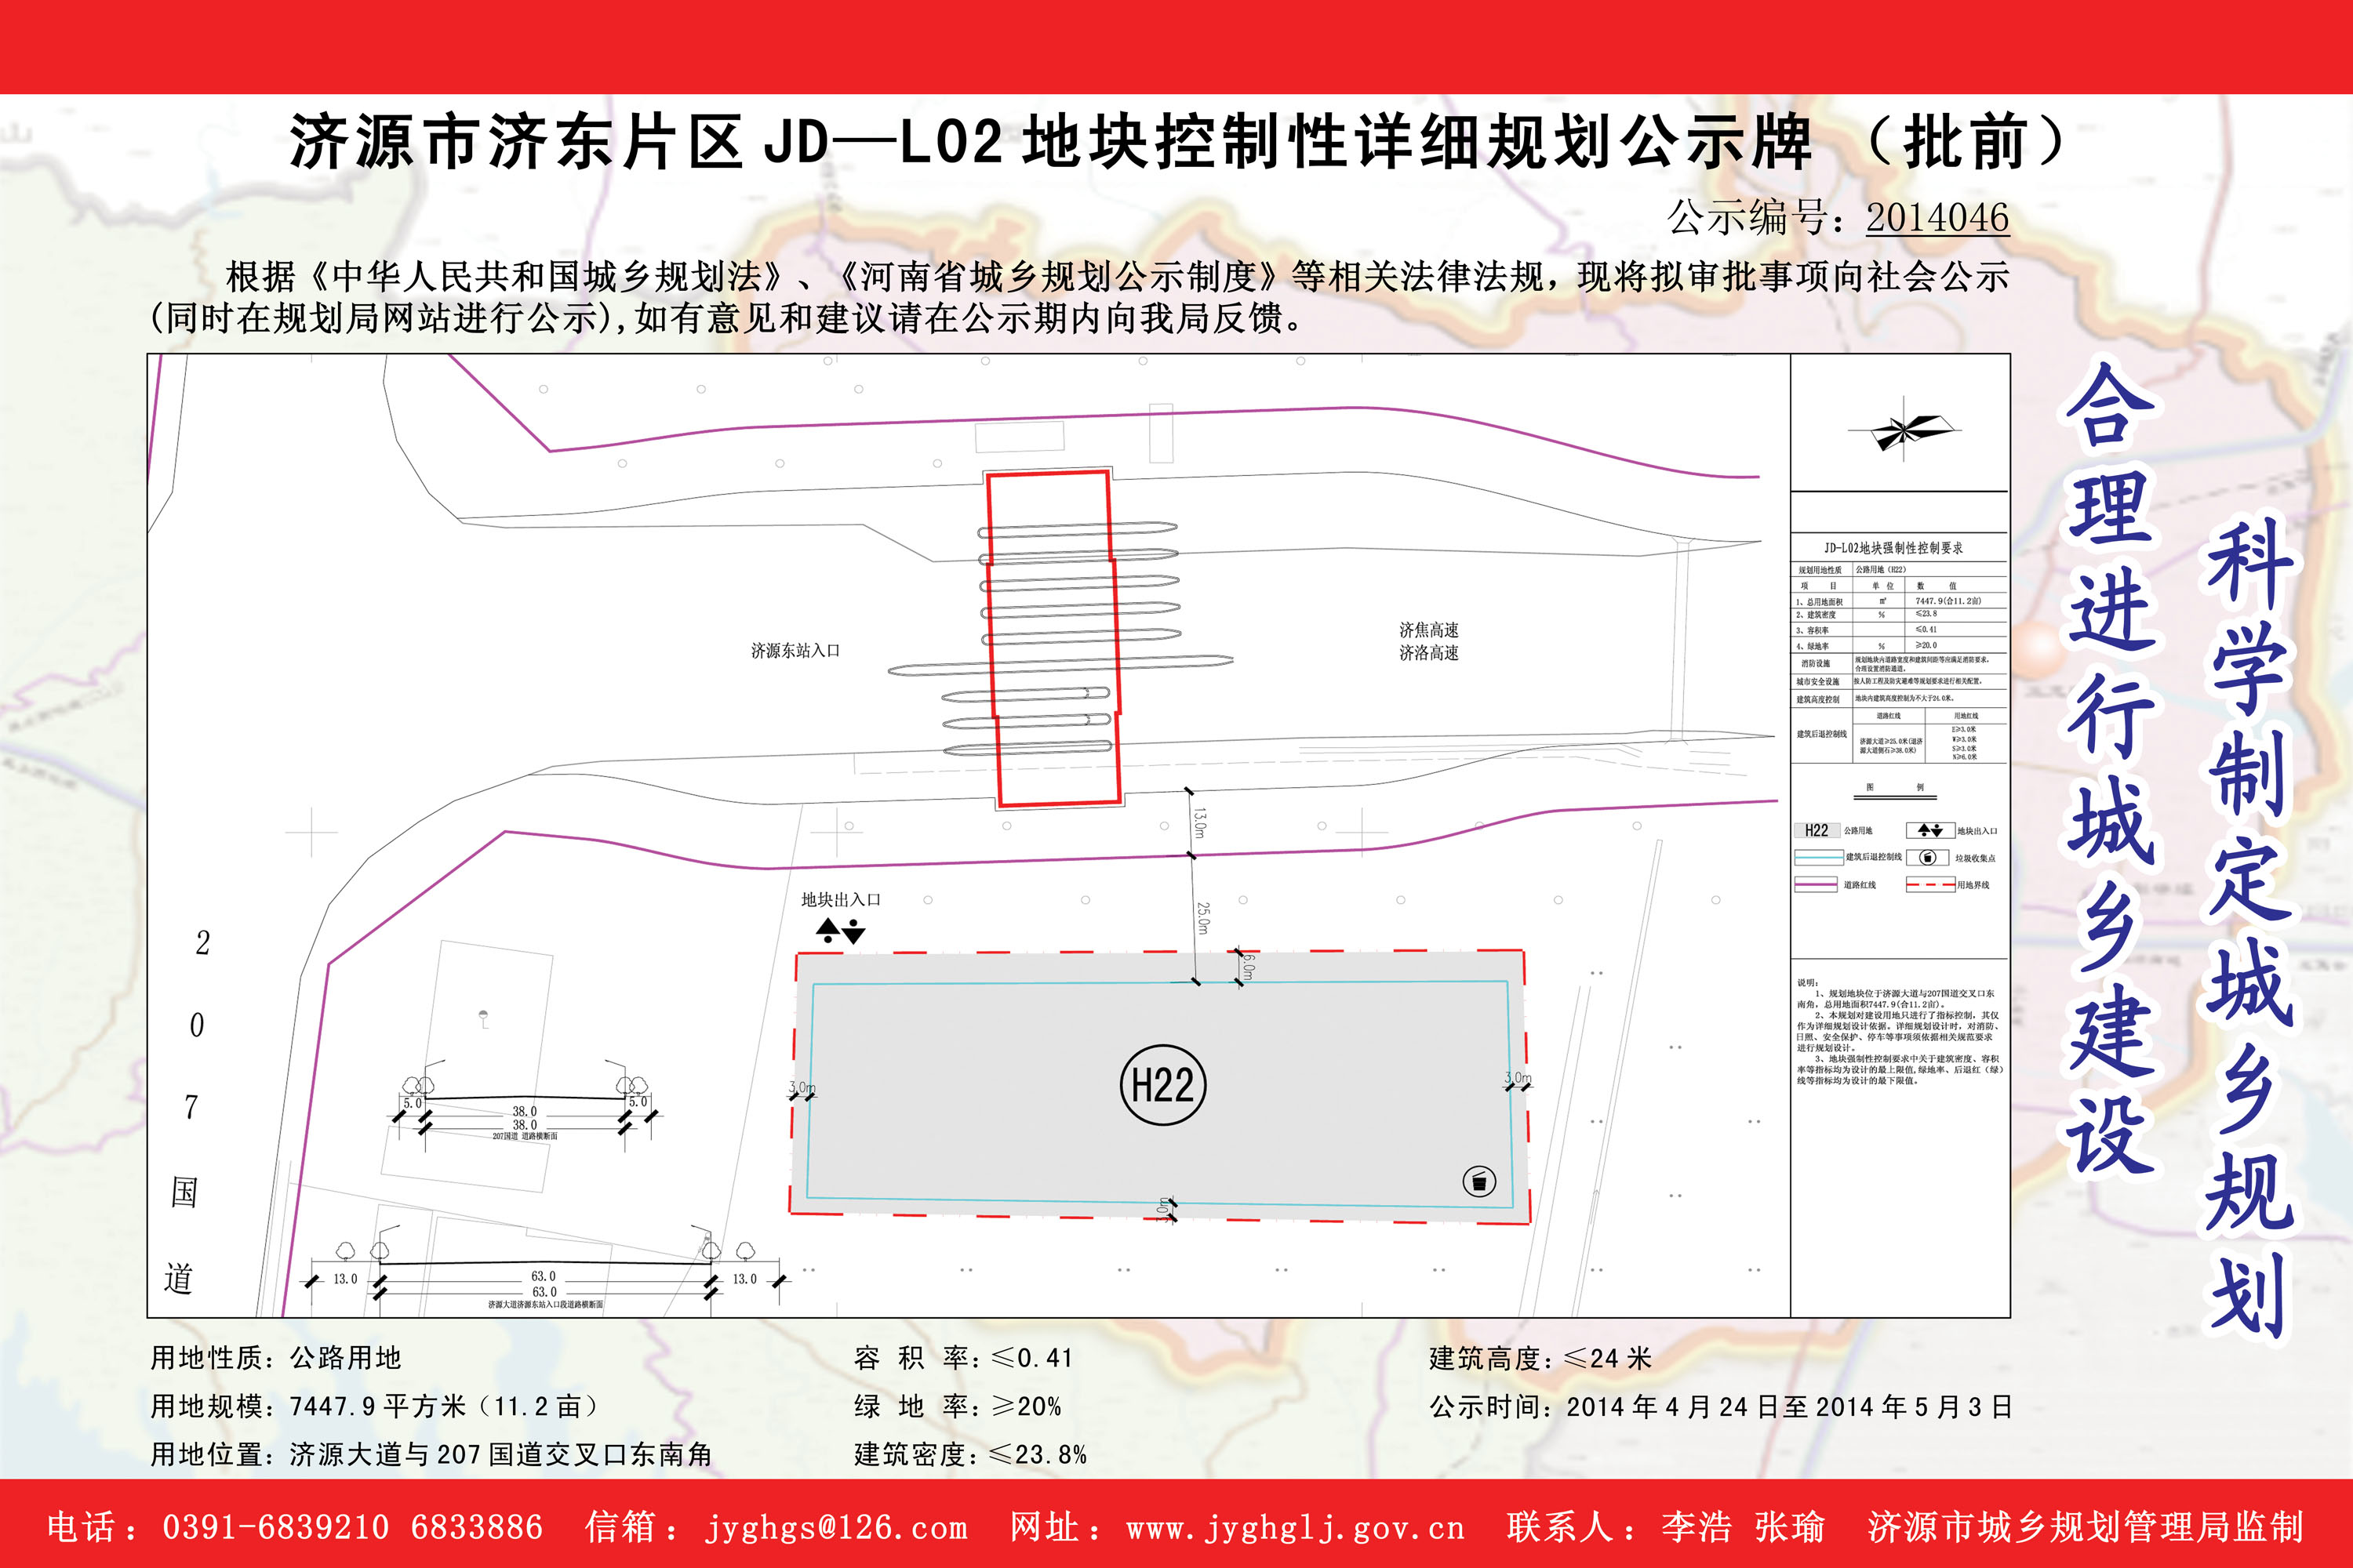The image size is (2353, 1568).
Task: Click the 垃圾收集点 legend symbol
Action: (1928, 857)
